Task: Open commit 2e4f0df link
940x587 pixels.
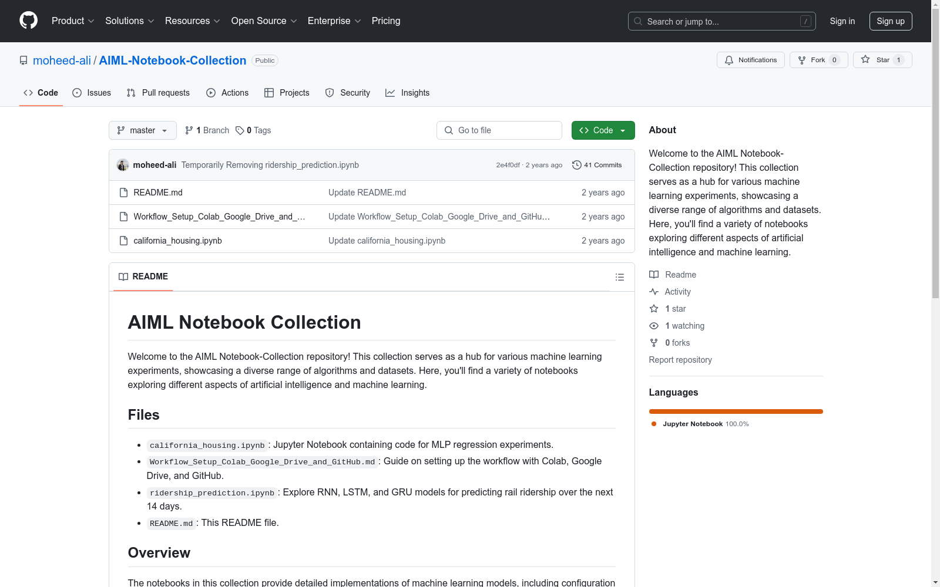Action: coord(508,165)
